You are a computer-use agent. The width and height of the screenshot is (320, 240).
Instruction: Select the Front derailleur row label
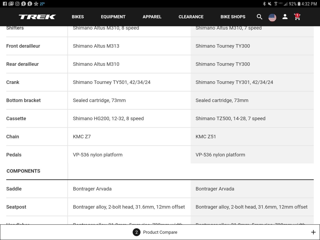(23, 46)
